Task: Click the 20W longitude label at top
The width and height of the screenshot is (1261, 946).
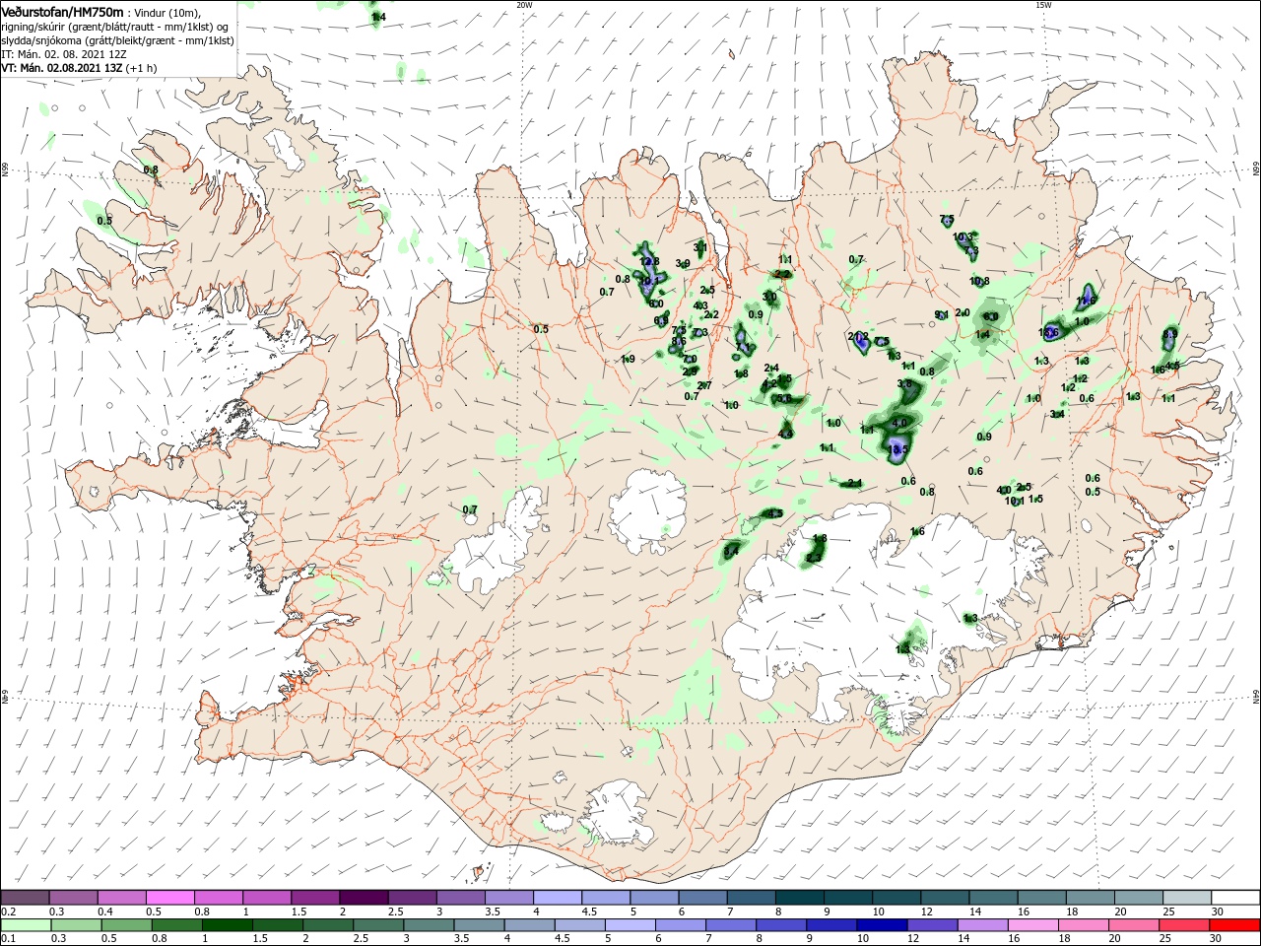Action: [x=524, y=4]
